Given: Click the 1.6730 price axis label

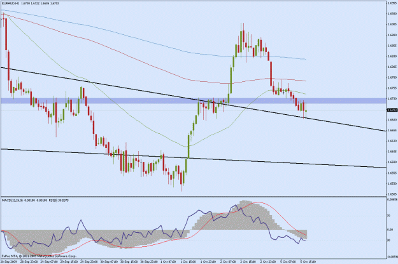Looking at the screenshot, I should click(x=392, y=98).
